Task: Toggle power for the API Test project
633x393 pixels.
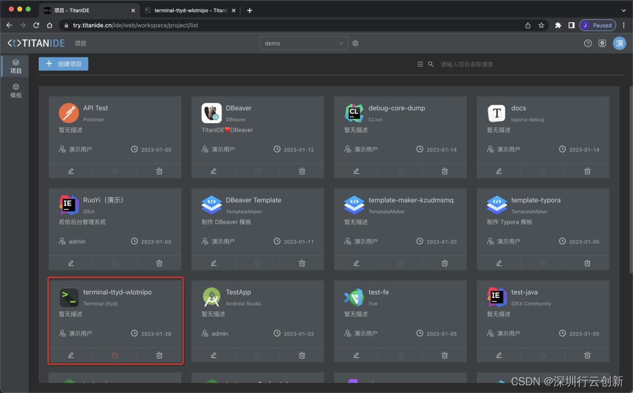Action: (x=115, y=171)
